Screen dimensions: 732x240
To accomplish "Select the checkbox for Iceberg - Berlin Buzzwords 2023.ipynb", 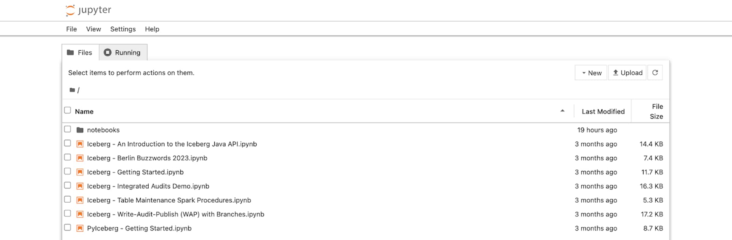I will [67, 157].
